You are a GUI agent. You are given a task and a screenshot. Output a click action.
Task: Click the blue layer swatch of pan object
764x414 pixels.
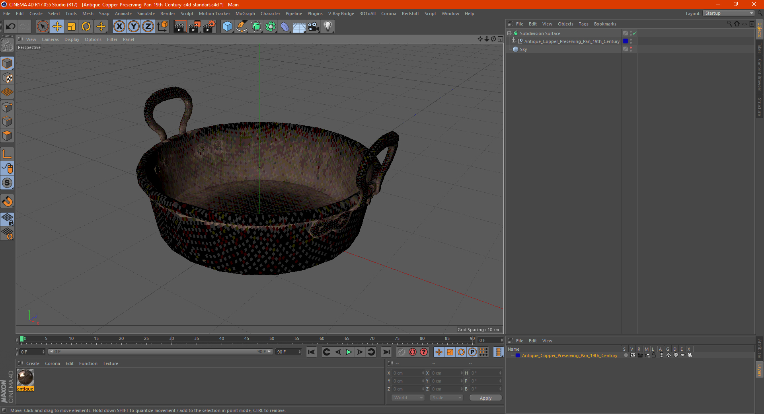tap(626, 41)
